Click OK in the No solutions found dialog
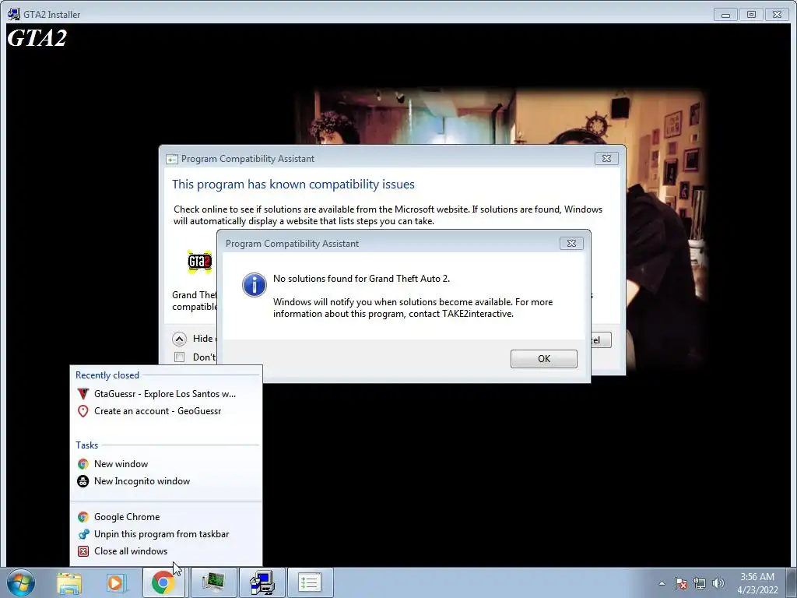This screenshot has width=797, height=598. point(543,358)
